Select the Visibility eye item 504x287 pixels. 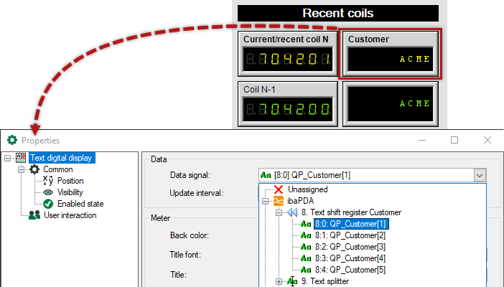pyautogui.click(x=70, y=192)
